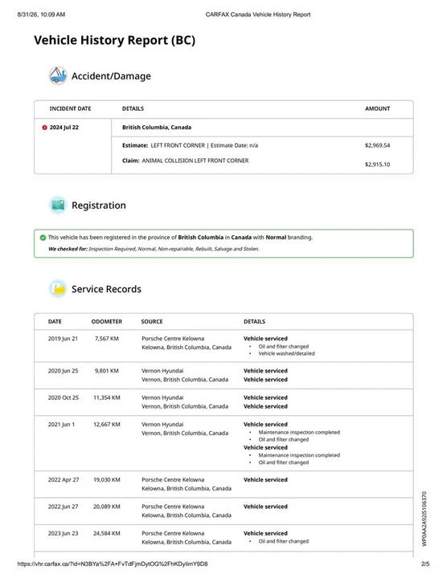The width and height of the screenshot is (447, 578).
Task: Select the 20,089 KM odometer reading
Action: coord(107,507)
